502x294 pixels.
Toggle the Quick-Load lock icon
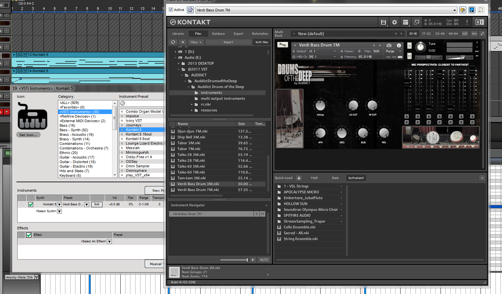(299, 178)
